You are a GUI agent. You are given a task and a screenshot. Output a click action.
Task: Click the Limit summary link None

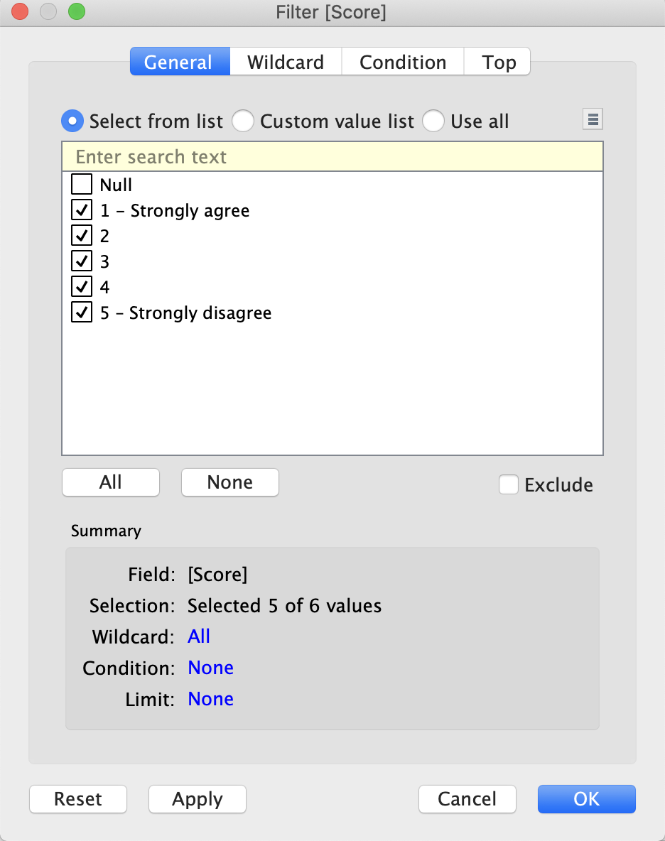coord(210,699)
